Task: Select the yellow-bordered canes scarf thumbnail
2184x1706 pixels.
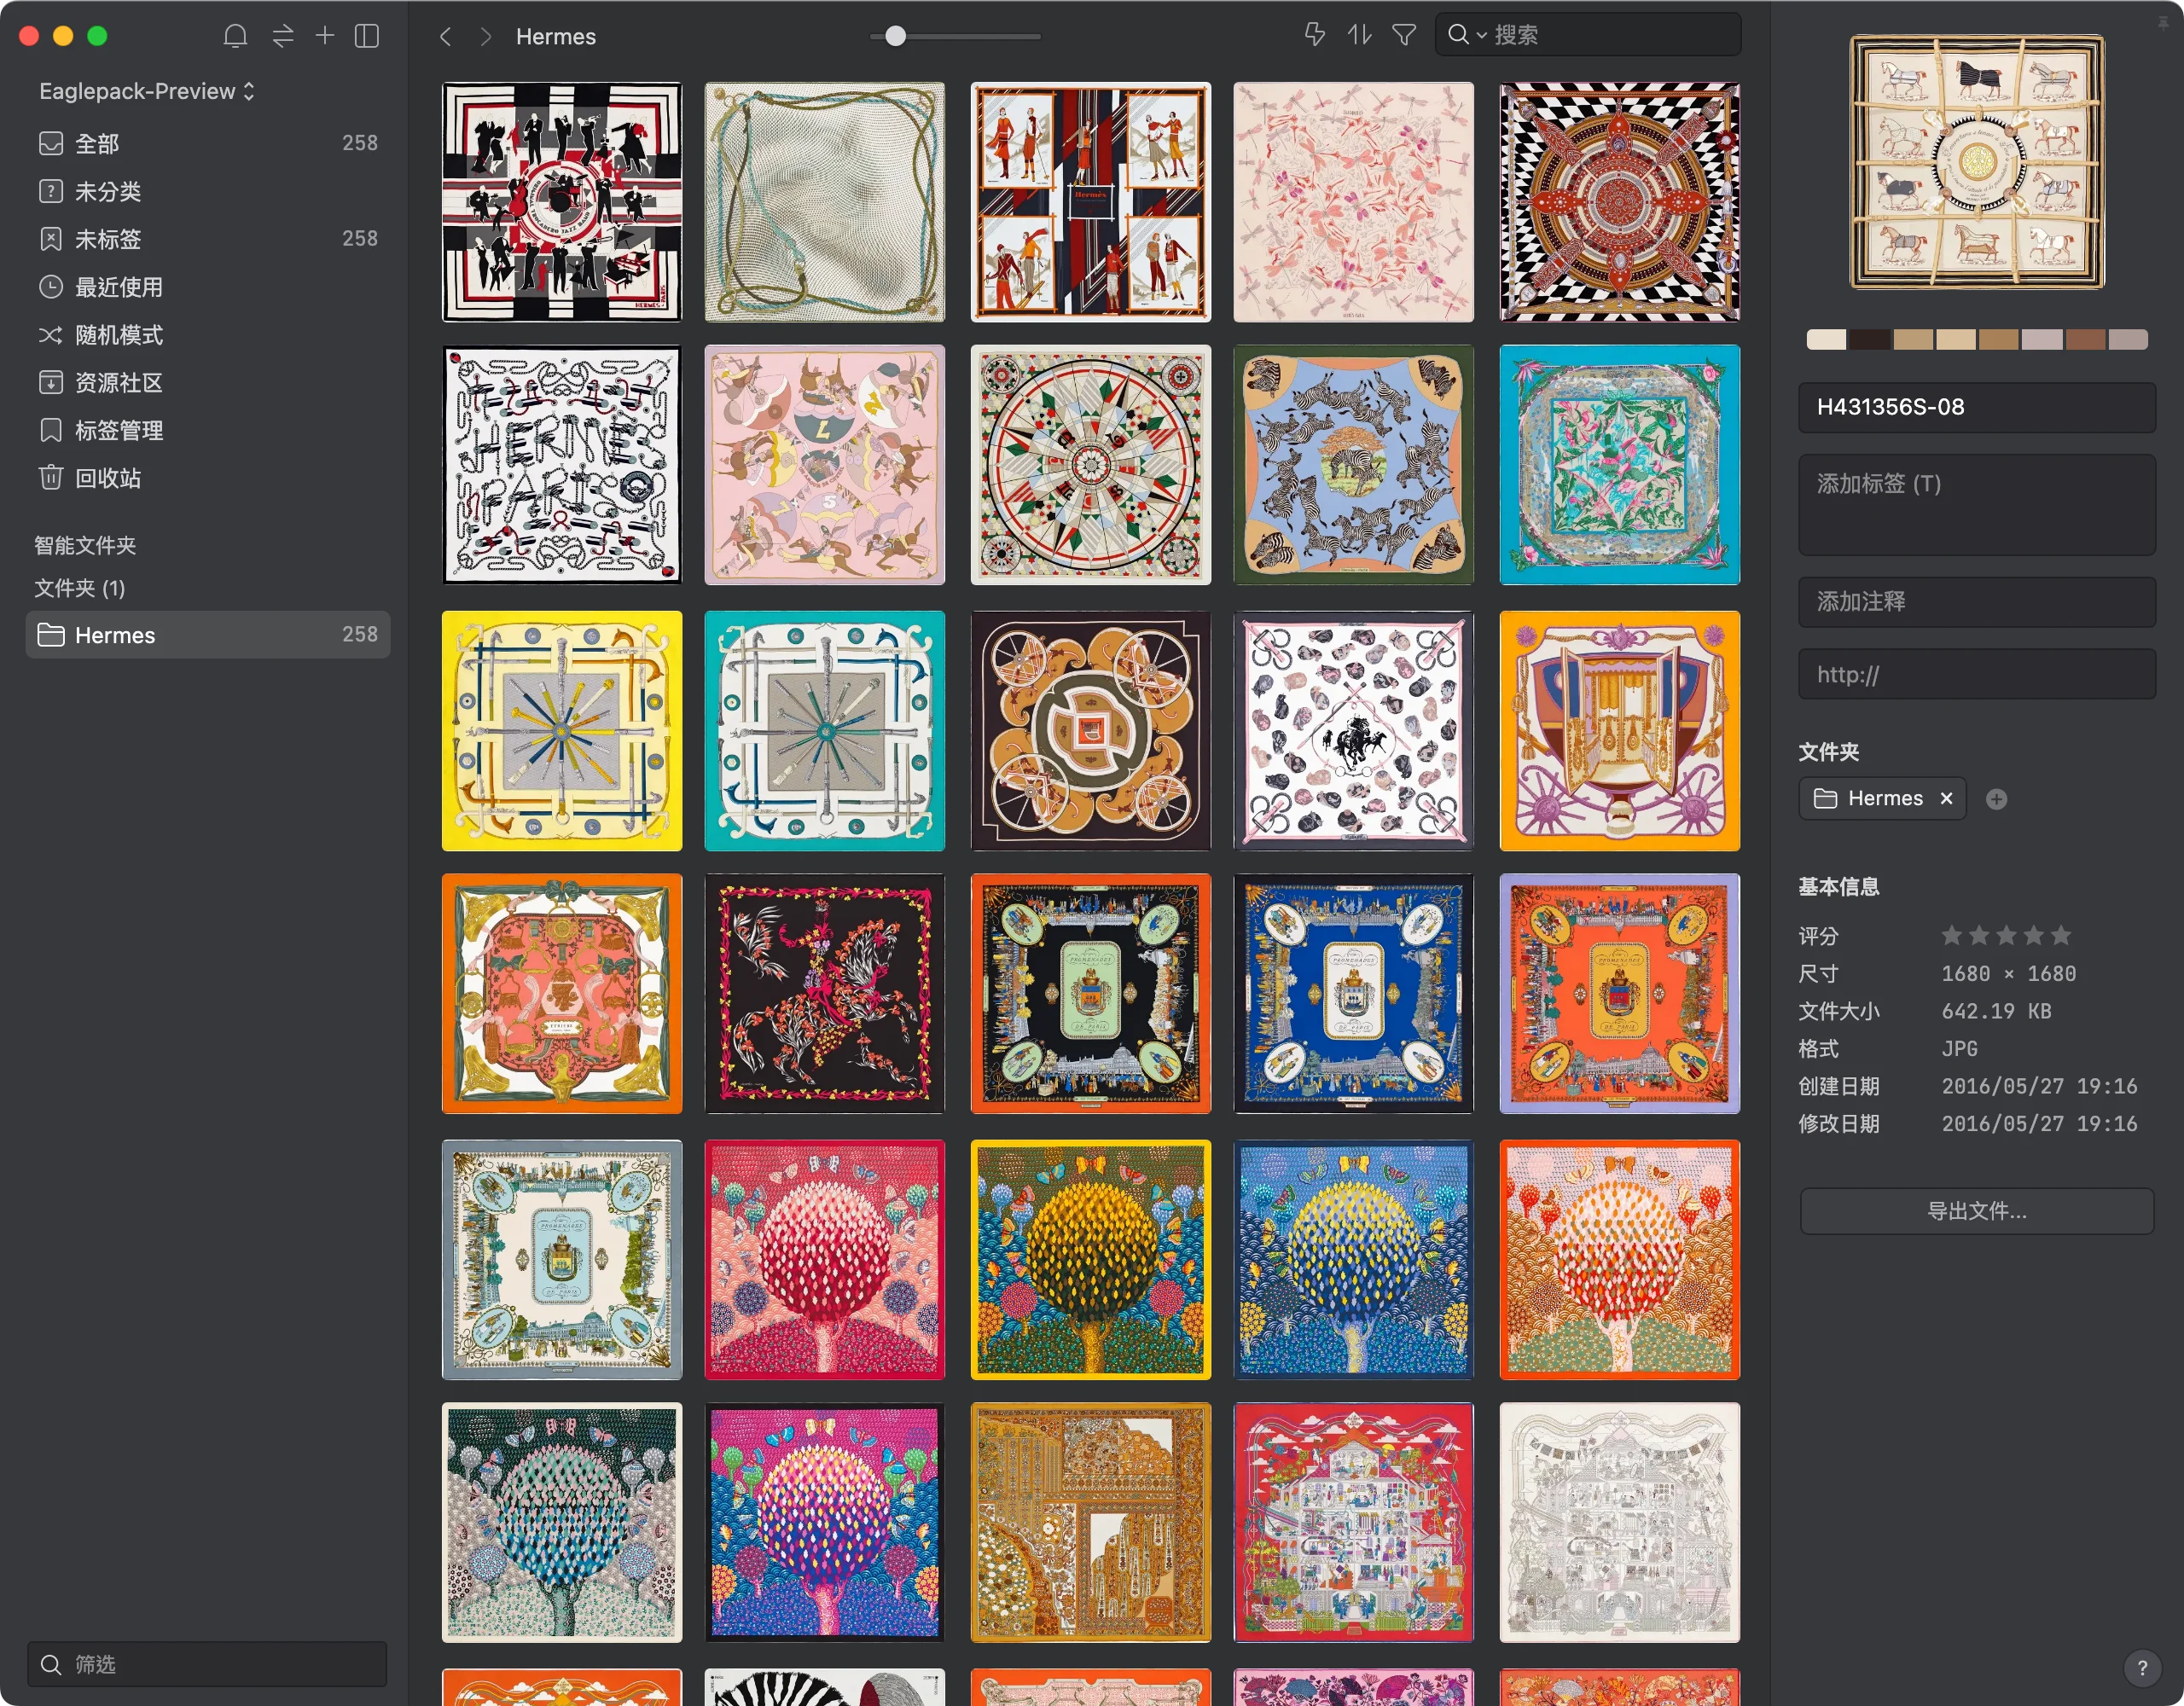Action: (562, 731)
